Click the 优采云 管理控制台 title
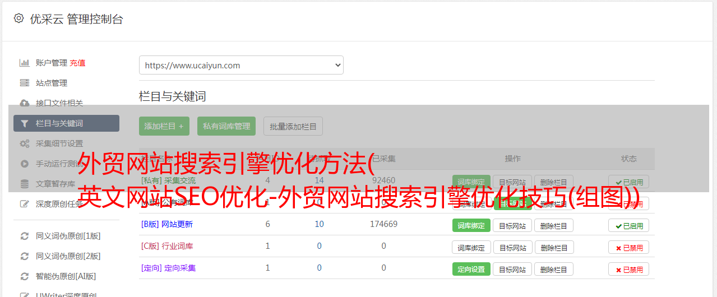This screenshot has width=717, height=297. coord(76,19)
